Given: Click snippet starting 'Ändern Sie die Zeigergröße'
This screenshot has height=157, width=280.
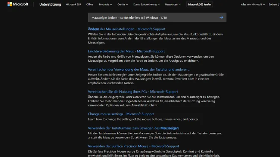Looking at the screenshot, I should click(x=154, y=101).
